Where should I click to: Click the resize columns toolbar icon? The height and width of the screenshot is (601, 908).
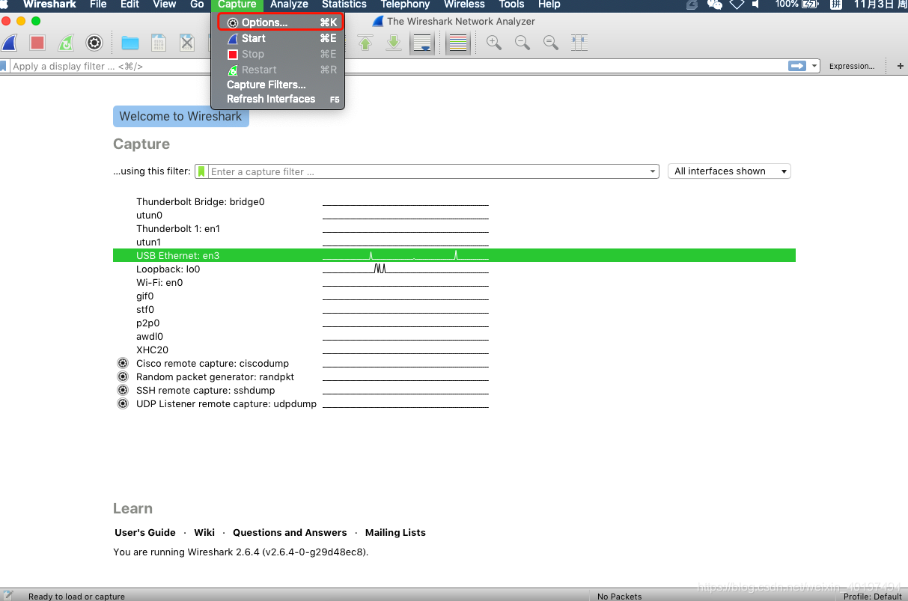coord(579,43)
